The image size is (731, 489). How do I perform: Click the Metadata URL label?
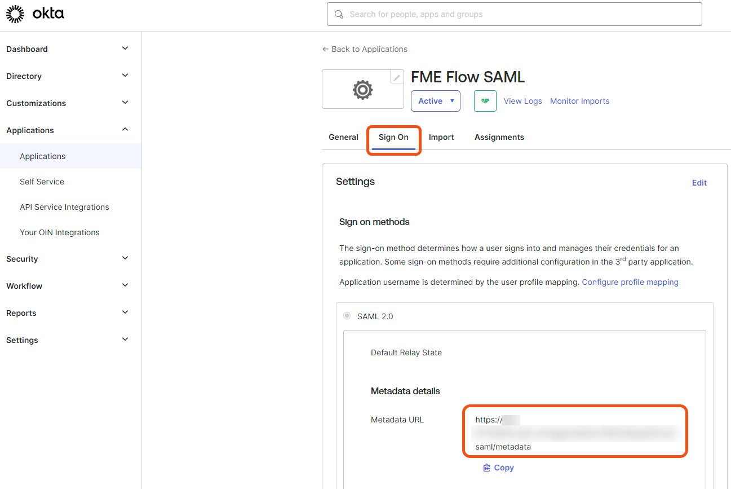pyautogui.click(x=397, y=420)
